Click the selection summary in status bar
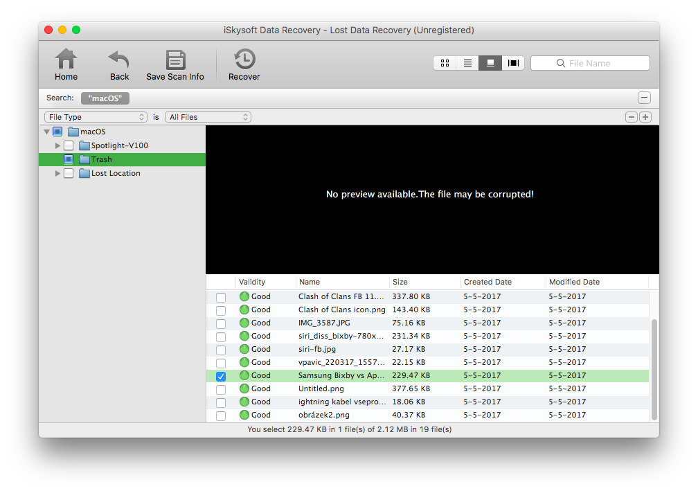Viewport: 698px width, 493px height. tap(350, 429)
